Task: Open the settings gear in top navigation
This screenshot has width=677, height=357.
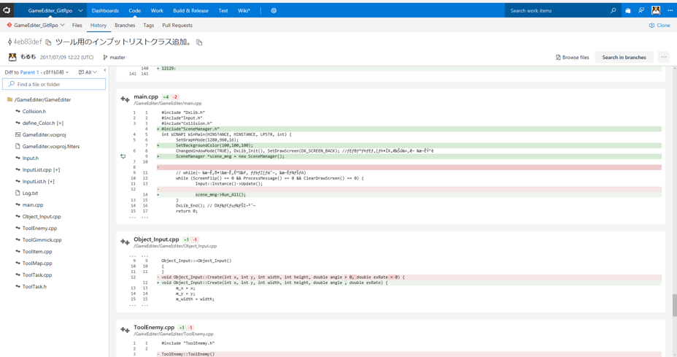Action: coord(274,11)
